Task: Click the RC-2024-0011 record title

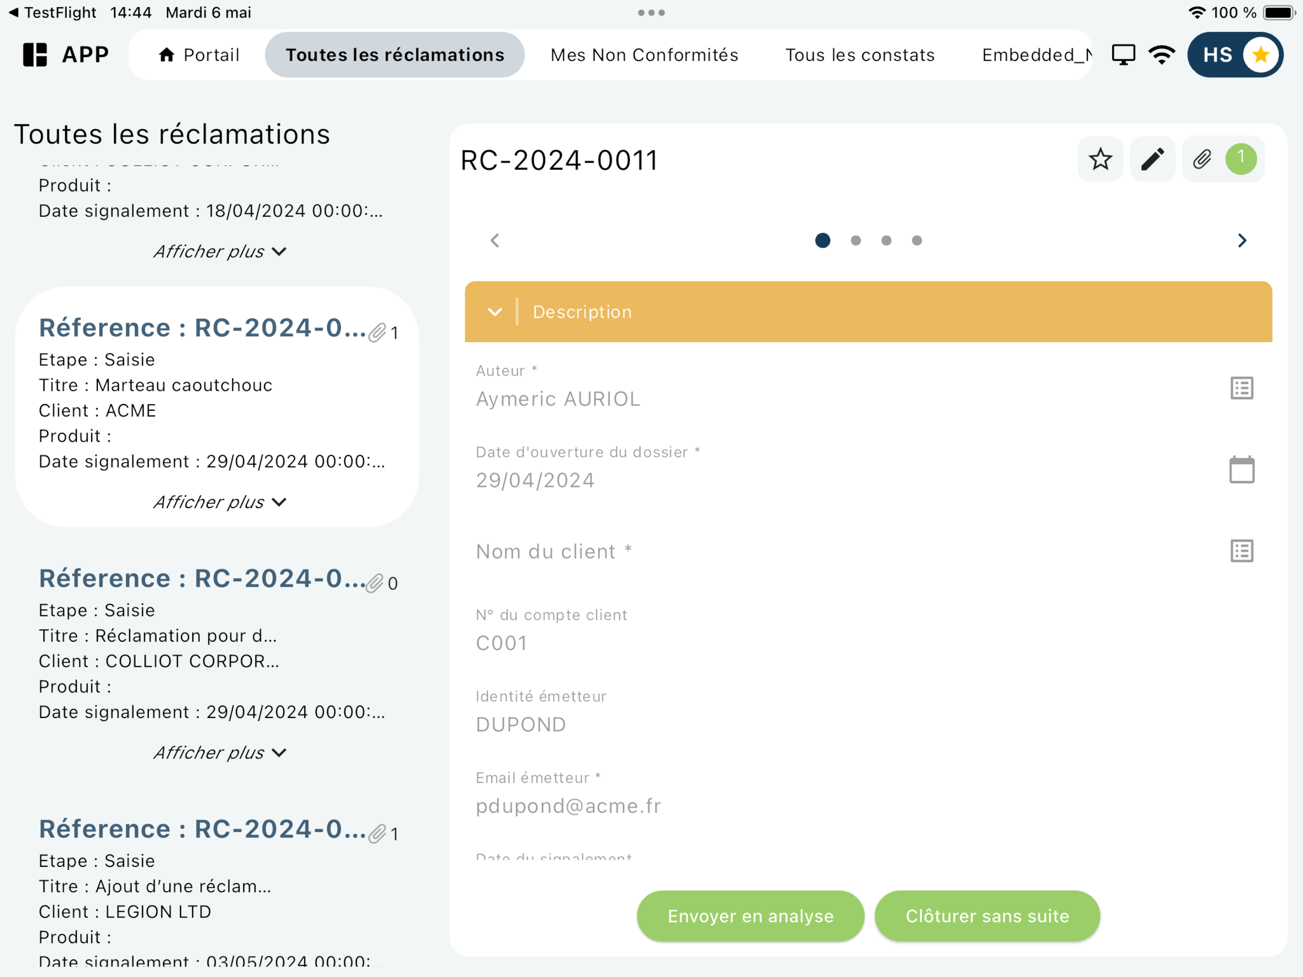Action: click(558, 160)
